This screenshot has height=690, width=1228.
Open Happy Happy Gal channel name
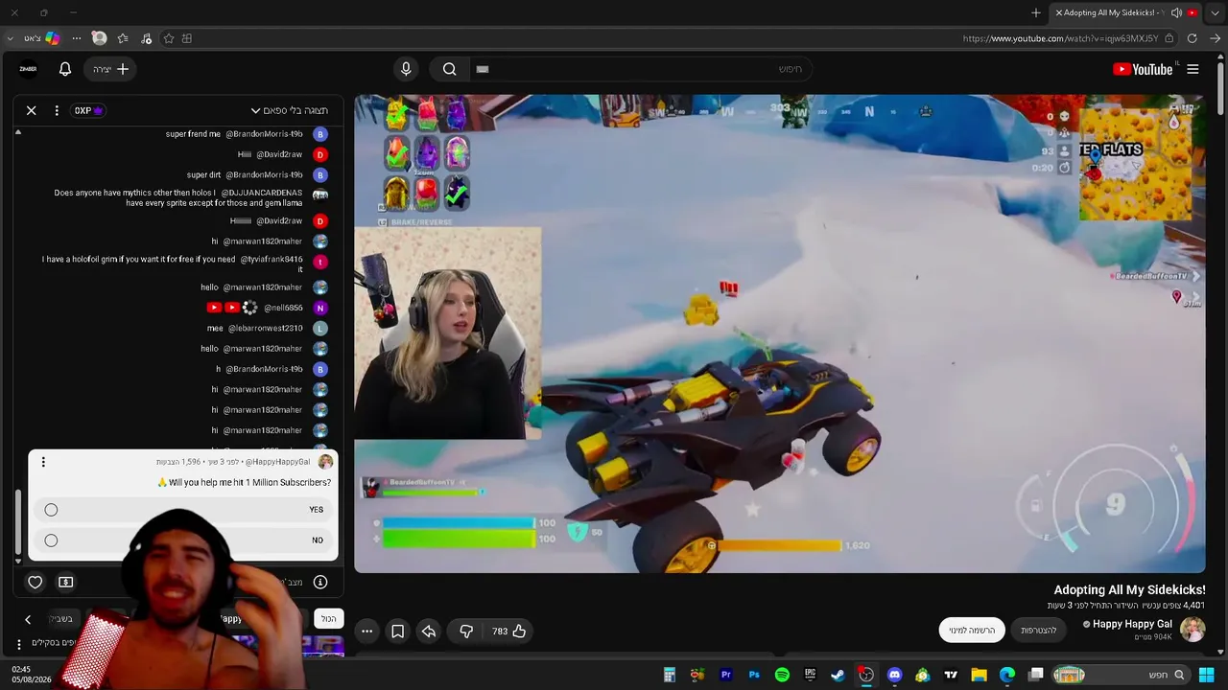coord(1132,624)
